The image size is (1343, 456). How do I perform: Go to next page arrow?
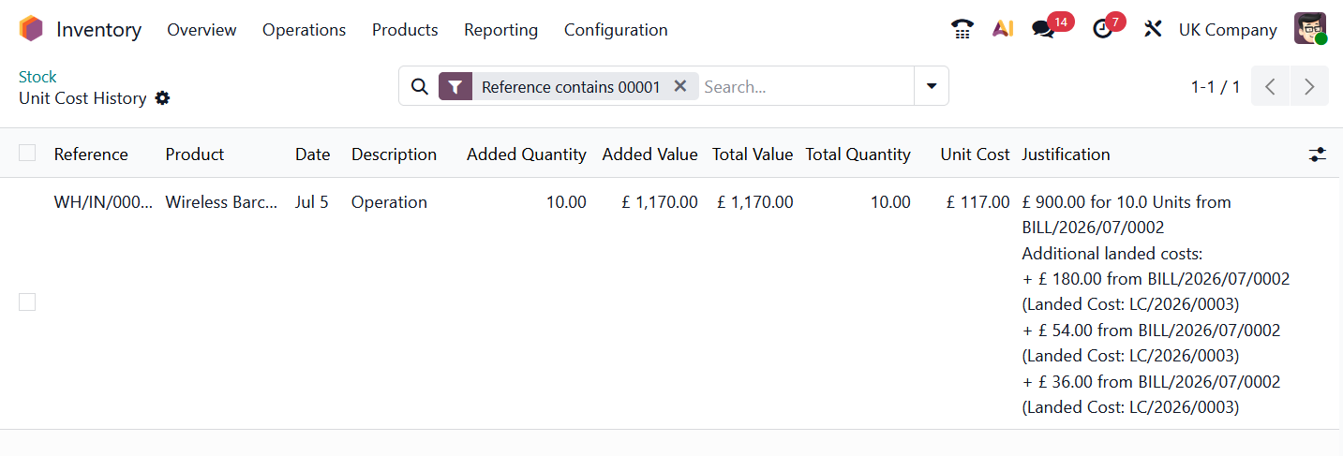pyautogui.click(x=1310, y=86)
